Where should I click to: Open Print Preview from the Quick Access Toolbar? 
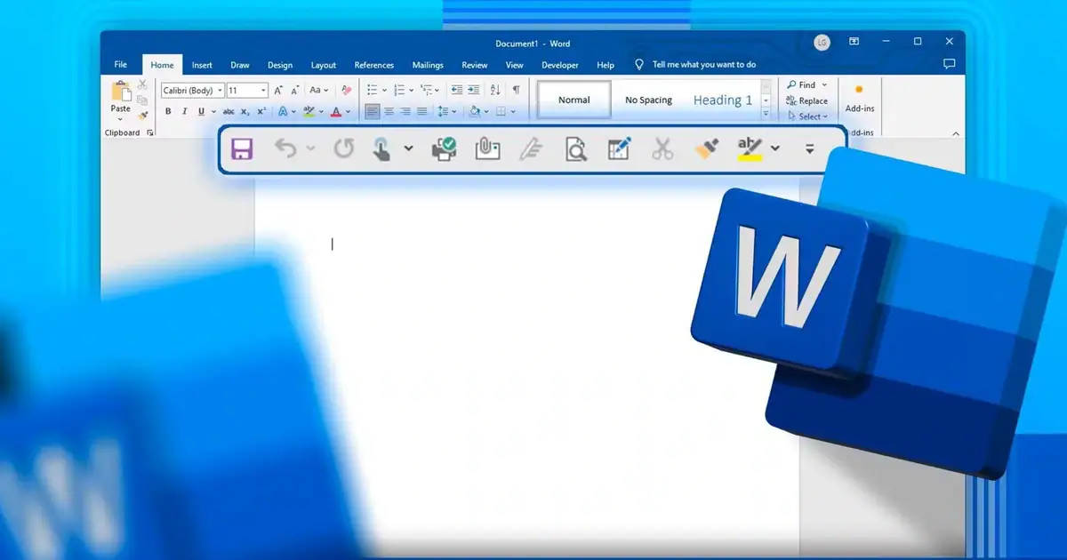pyautogui.click(x=577, y=148)
